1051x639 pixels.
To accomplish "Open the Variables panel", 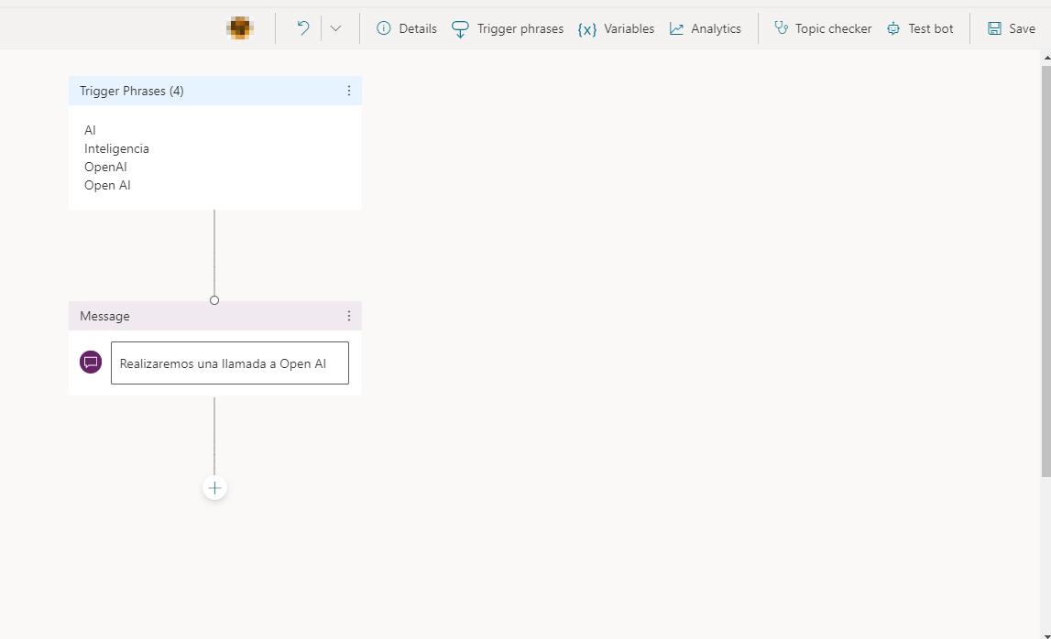I will point(616,28).
